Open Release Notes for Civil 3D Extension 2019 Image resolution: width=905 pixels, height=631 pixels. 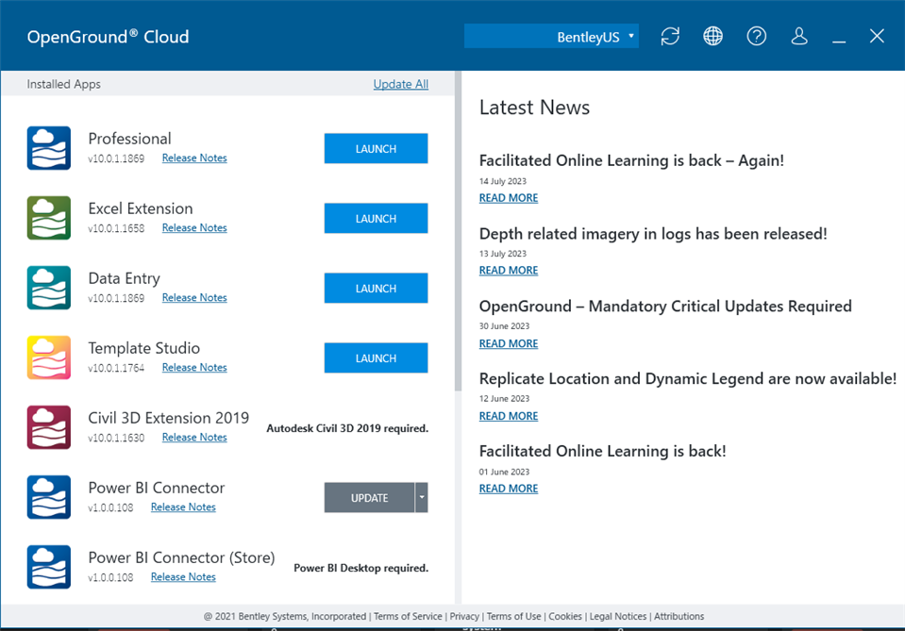pos(194,438)
